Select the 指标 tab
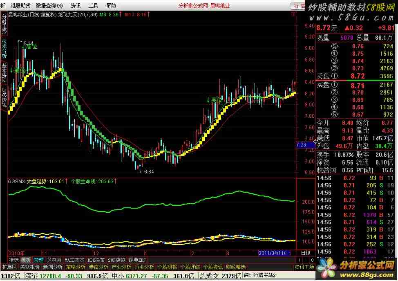This screenshot has width=398, height=281. pyautogui.click(x=14, y=260)
